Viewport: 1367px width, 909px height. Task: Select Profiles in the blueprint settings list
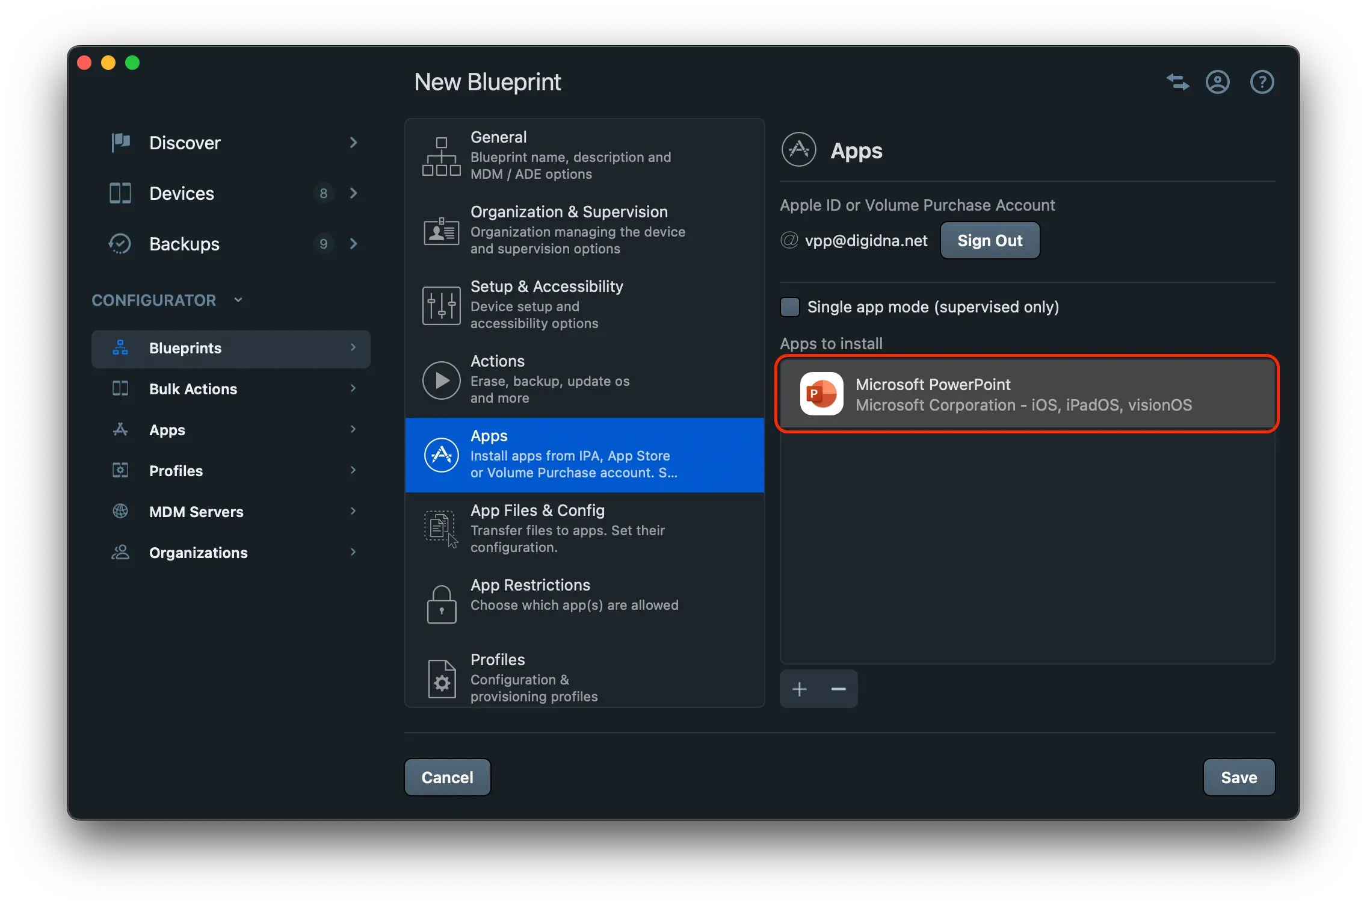[542, 677]
